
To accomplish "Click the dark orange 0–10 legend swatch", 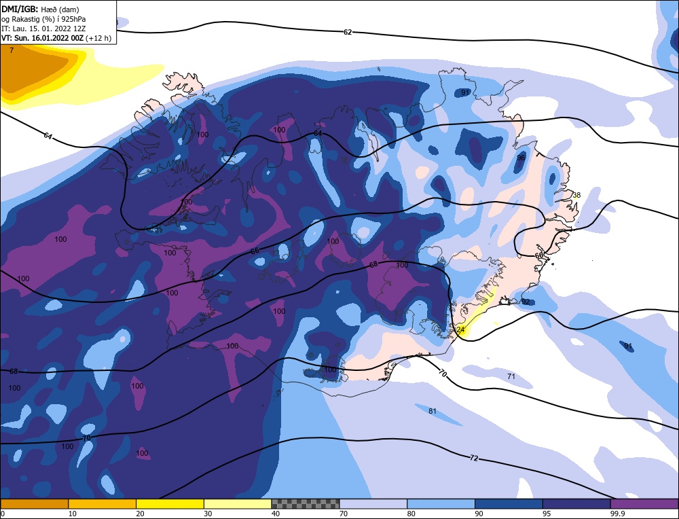I will point(34,504).
